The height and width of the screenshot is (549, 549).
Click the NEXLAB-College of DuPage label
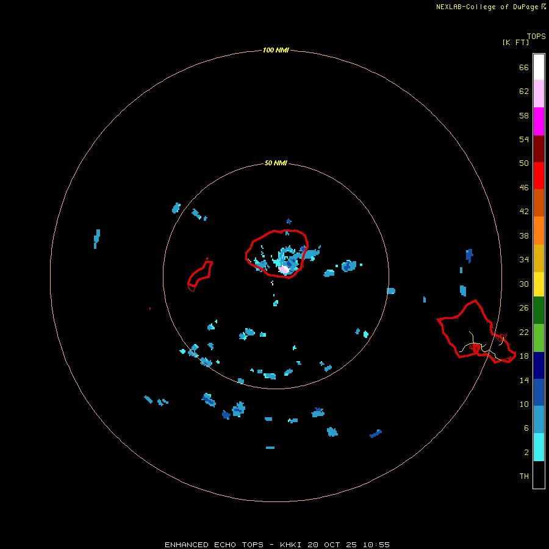pos(487,7)
